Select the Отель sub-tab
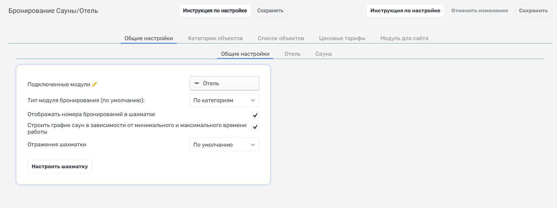This screenshot has width=557, height=208. pyautogui.click(x=292, y=54)
